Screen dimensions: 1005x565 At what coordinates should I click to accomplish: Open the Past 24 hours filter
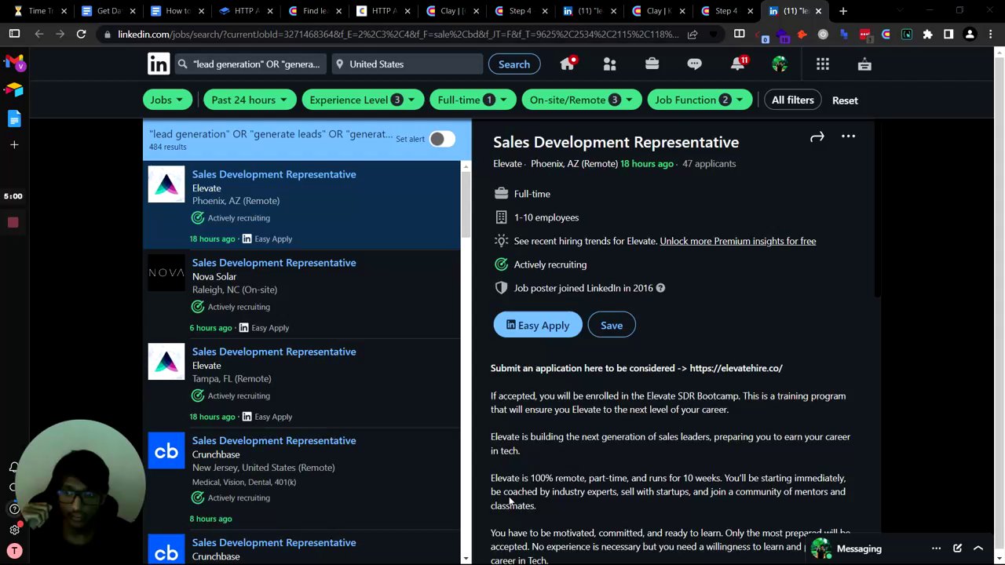point(249,100)
